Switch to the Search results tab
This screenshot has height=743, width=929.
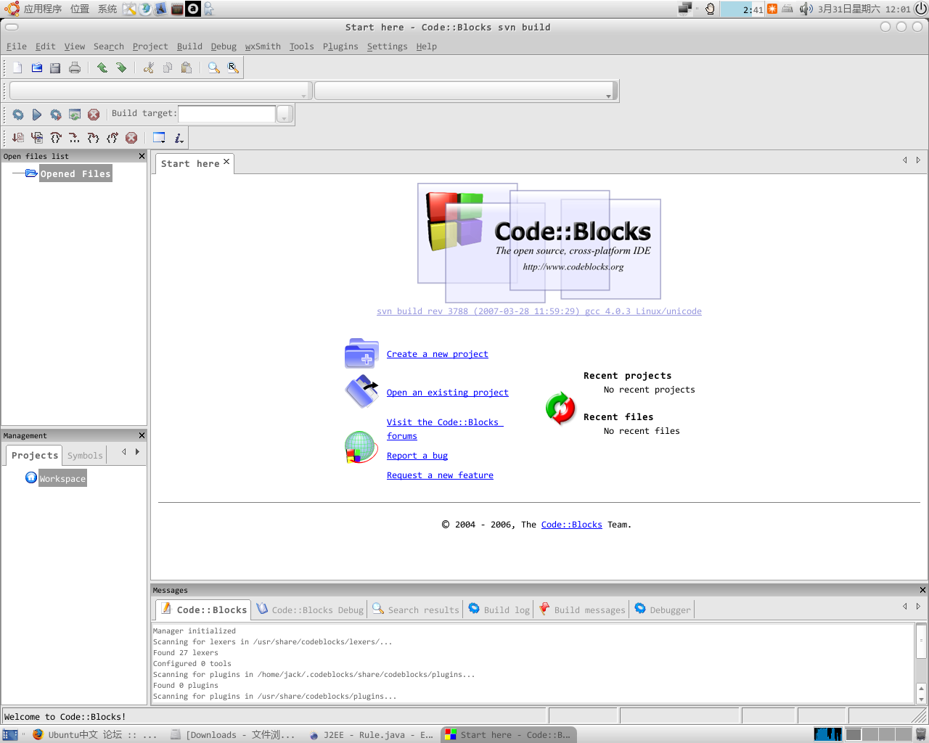(416, 610)
